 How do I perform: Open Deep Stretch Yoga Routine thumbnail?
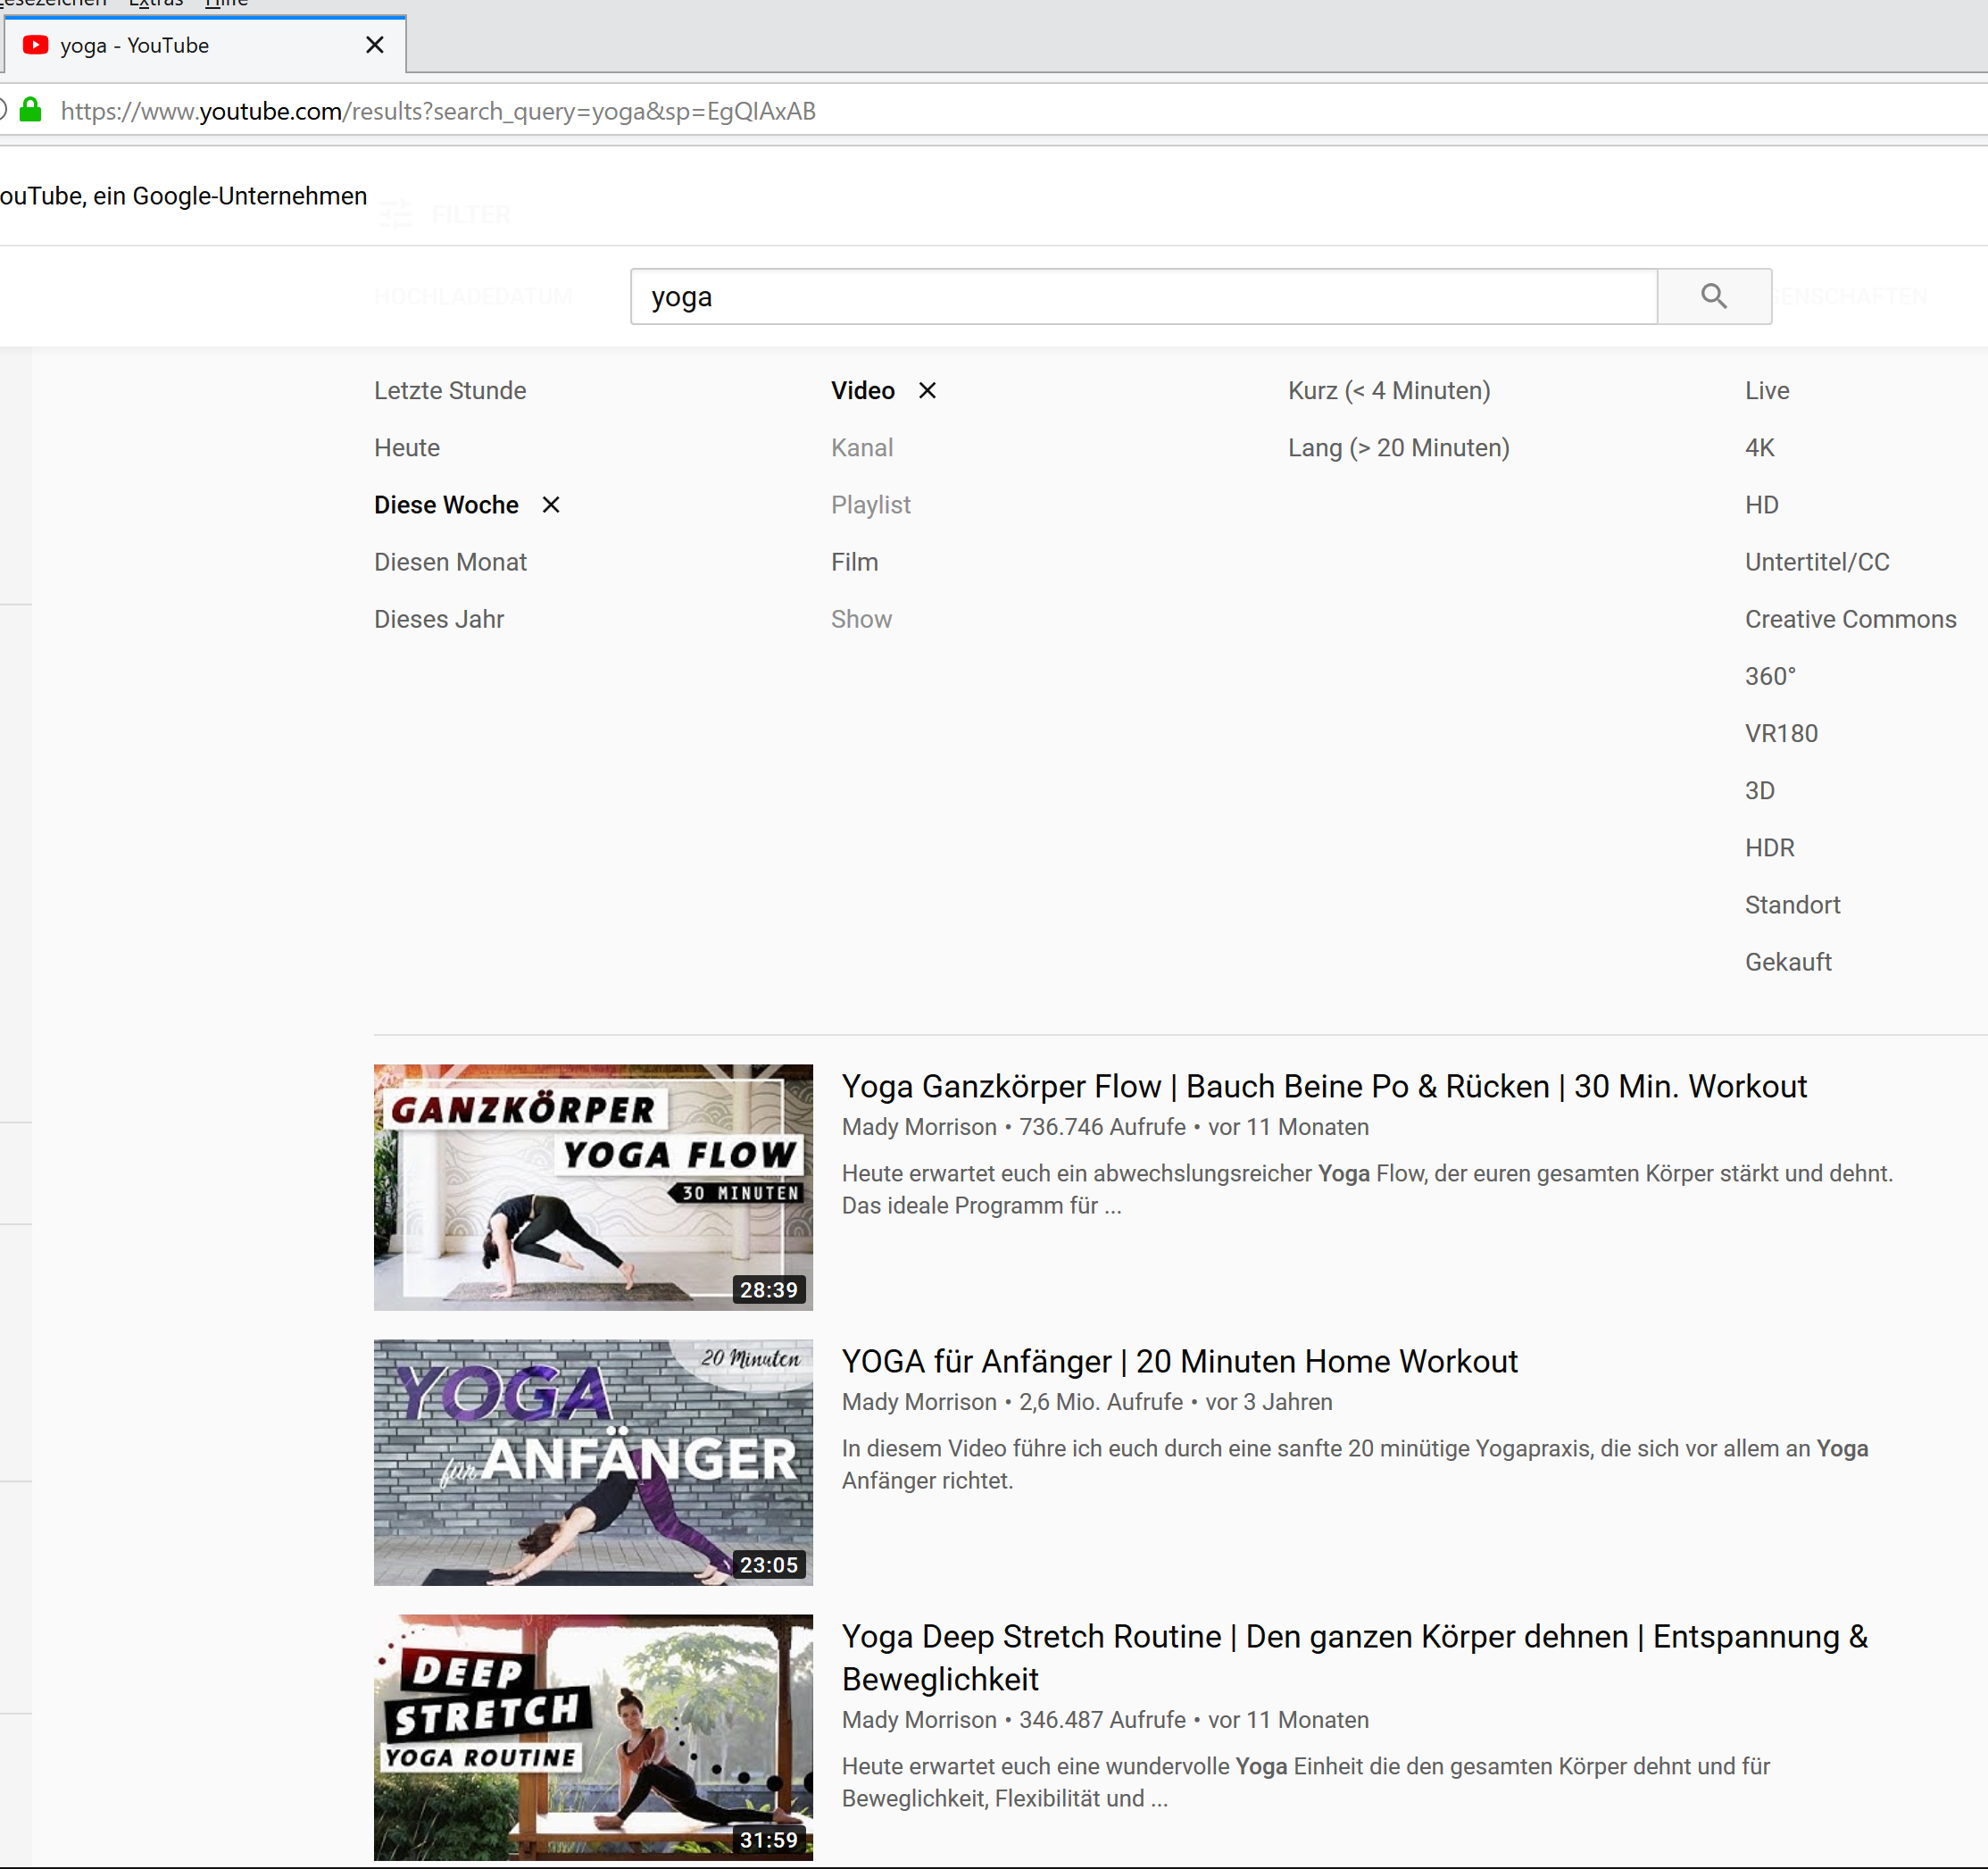(x=593, y=1736)
